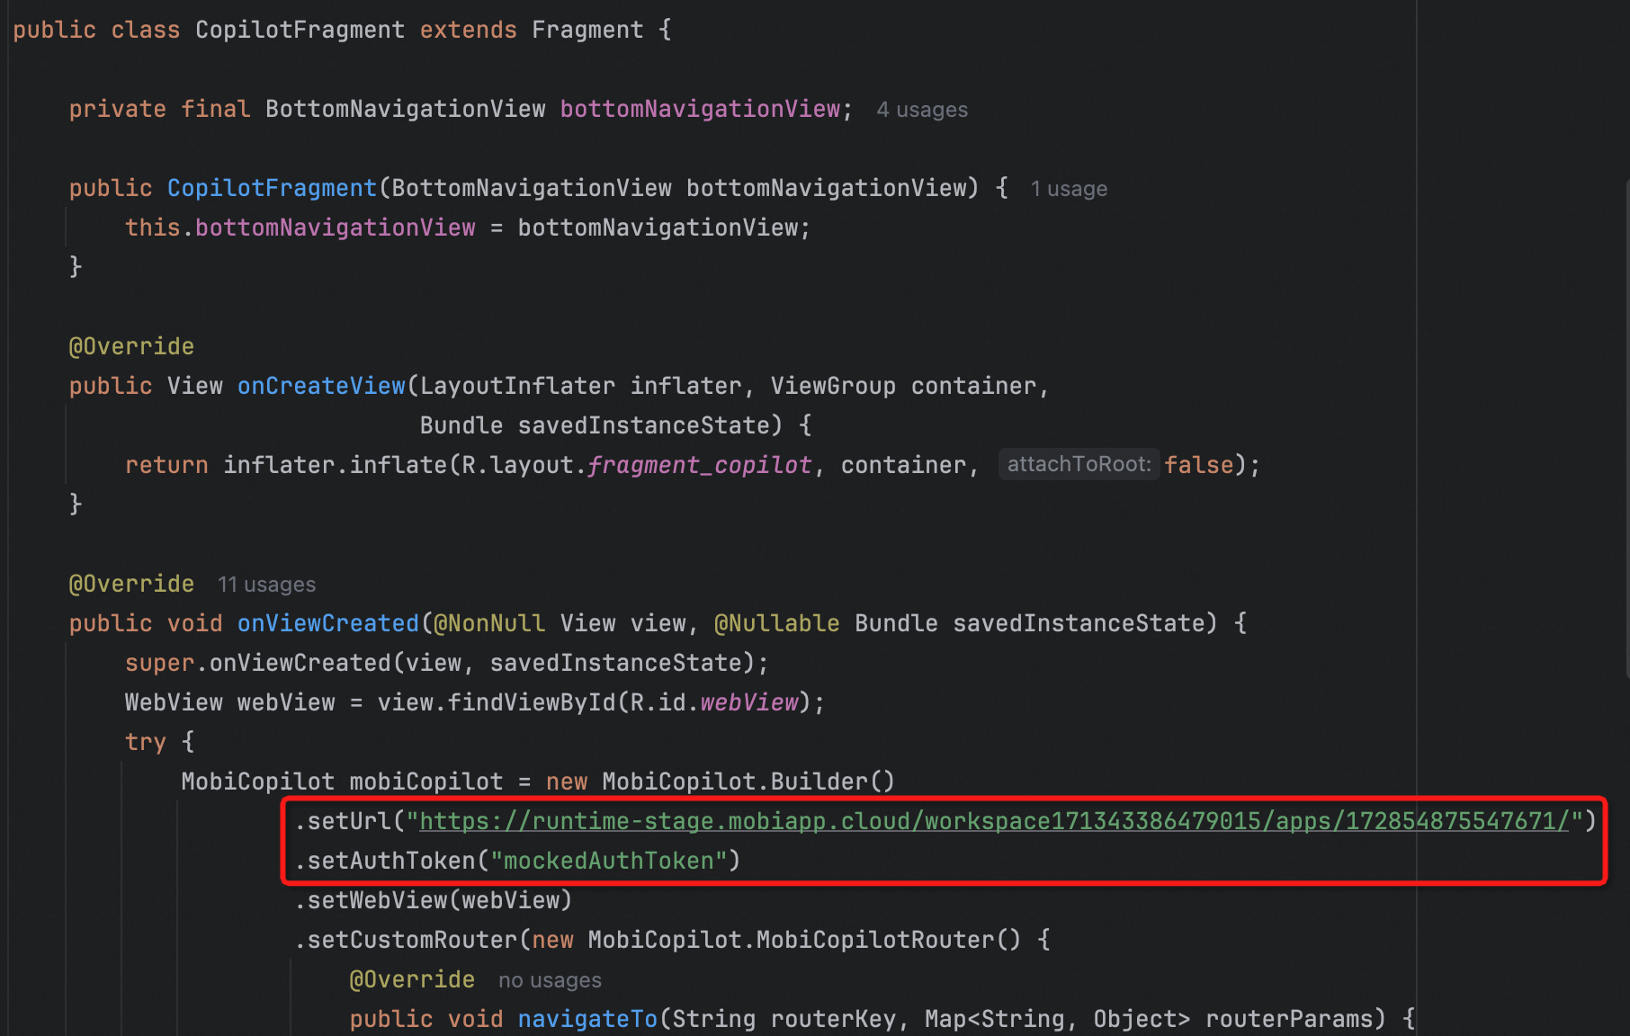1630x1036 pixels.
Task: Click MobiCopilotRouter in the new expression
Action: pyautogui.click(x=874, y=940)
